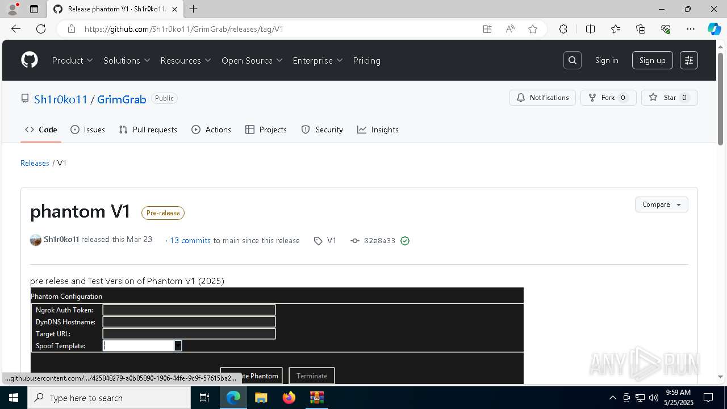Viewport: 727px width, 409px height.
Task: Activate the Read aloud icon
Action: point(510,29)
